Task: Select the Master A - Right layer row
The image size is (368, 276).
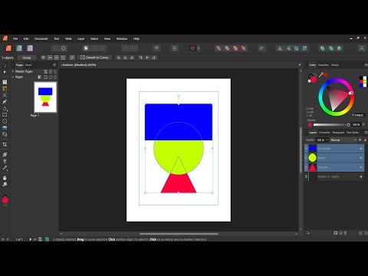Action: (334, 176)
